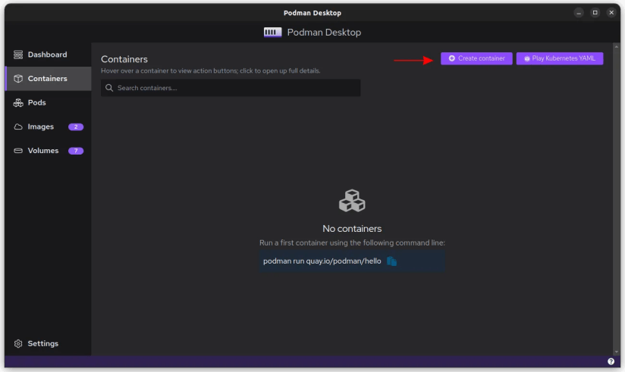This screenshot has width=625, height=372.
Task: Click the Podman Desktop logo icon
Action: [272, 33]
